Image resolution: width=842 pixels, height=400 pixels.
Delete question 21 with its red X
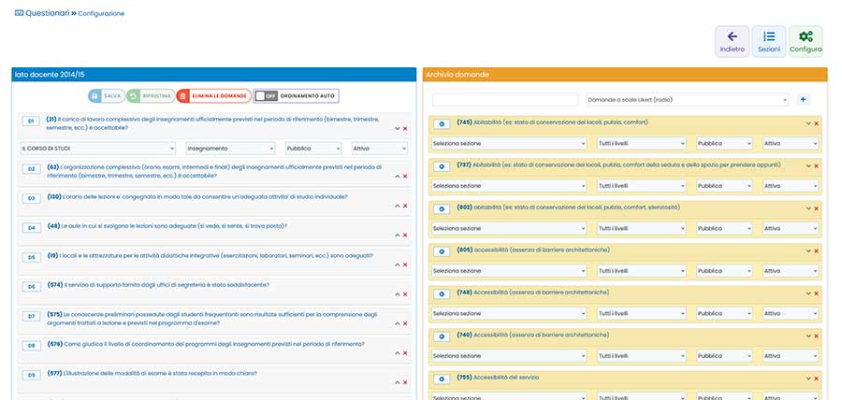tap(405, 128)
